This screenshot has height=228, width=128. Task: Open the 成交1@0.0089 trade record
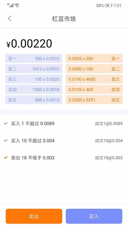[x=109, y=124]
